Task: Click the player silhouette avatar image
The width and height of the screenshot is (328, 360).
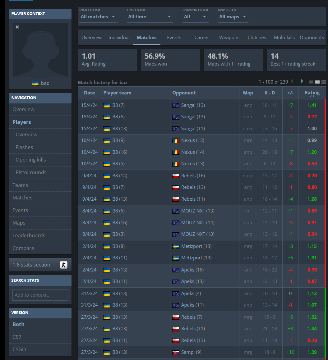Action: pos(40,50)
